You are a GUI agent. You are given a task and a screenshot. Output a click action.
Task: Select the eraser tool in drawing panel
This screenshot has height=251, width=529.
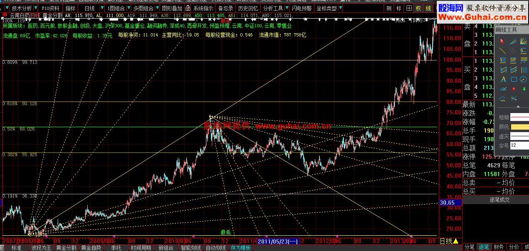[x=502, y=99]
